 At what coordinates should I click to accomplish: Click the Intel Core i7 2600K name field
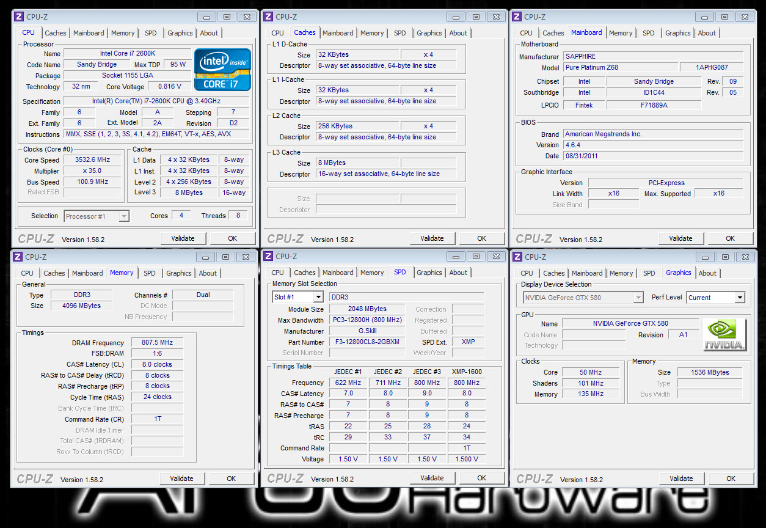127,54
